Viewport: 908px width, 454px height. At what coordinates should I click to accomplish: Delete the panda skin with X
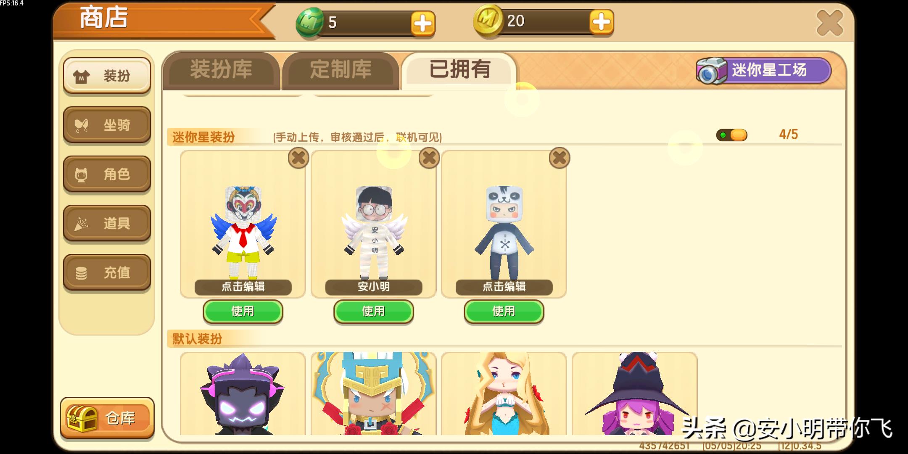click(x=560, y=158)
